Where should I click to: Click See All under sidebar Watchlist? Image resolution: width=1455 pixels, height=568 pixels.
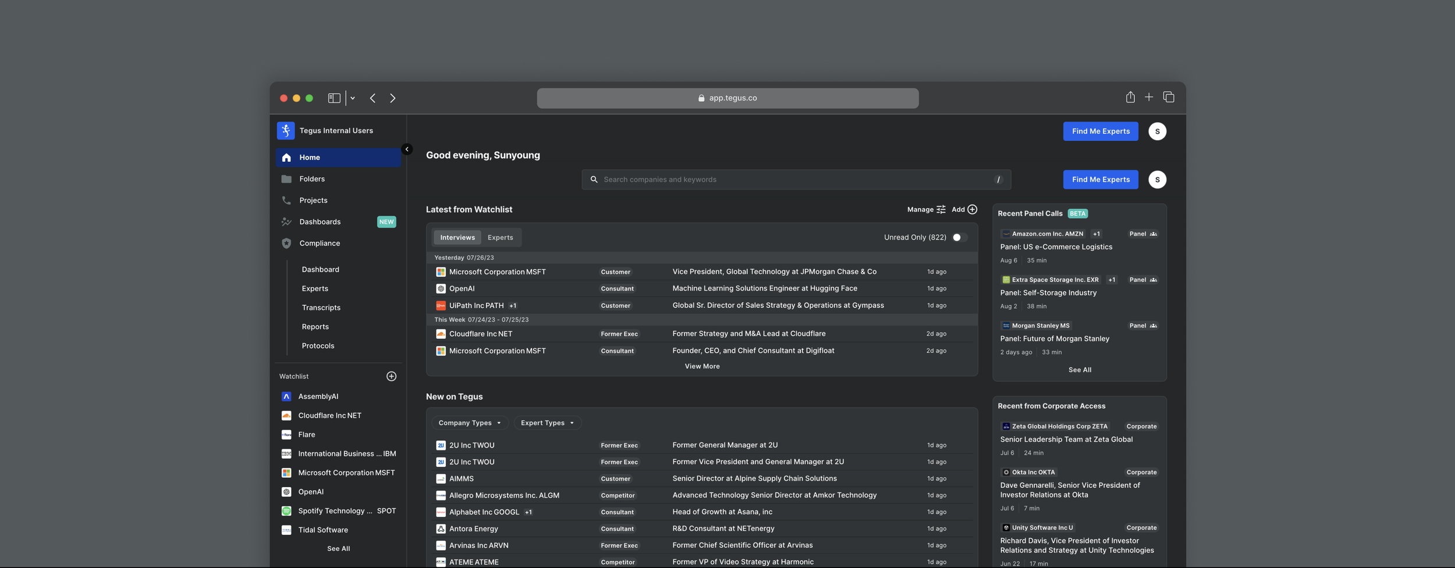tap(338, 549)
